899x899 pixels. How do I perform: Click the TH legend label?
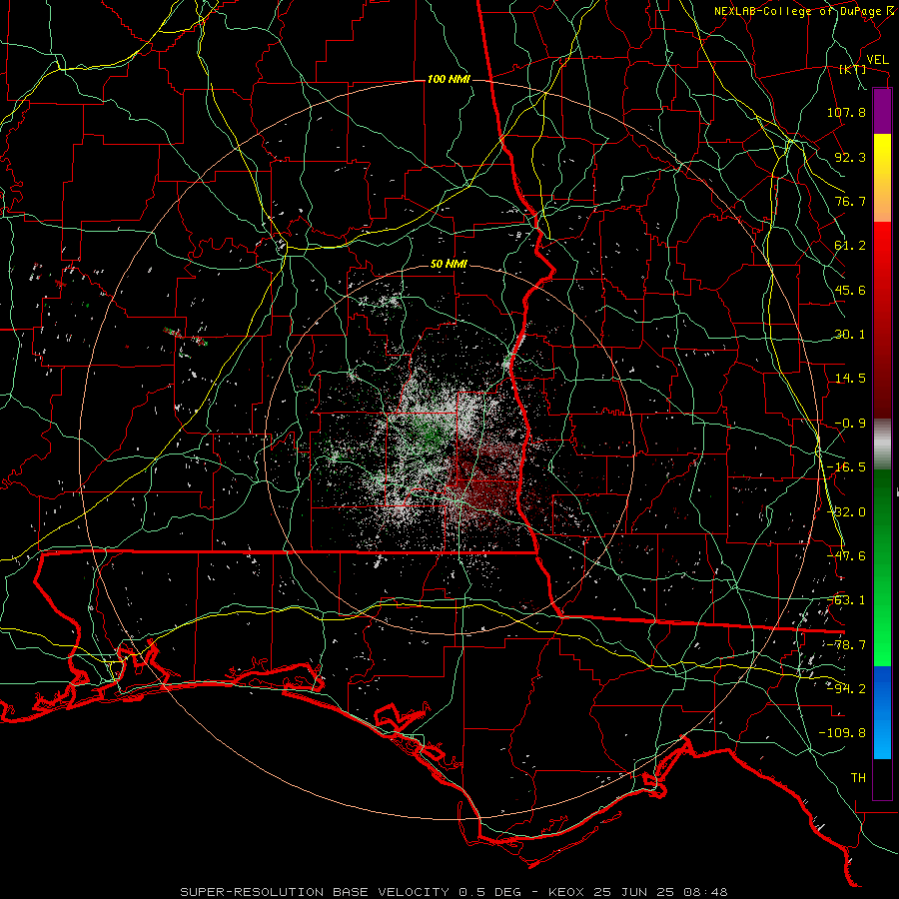pyautogui.click(x=858, y=778)
